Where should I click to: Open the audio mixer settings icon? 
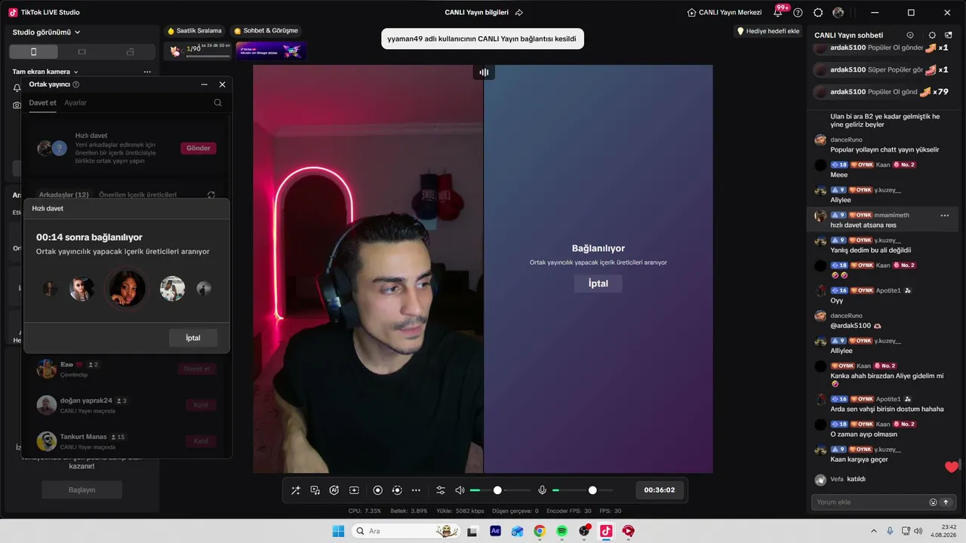click(x=441, y=490)
